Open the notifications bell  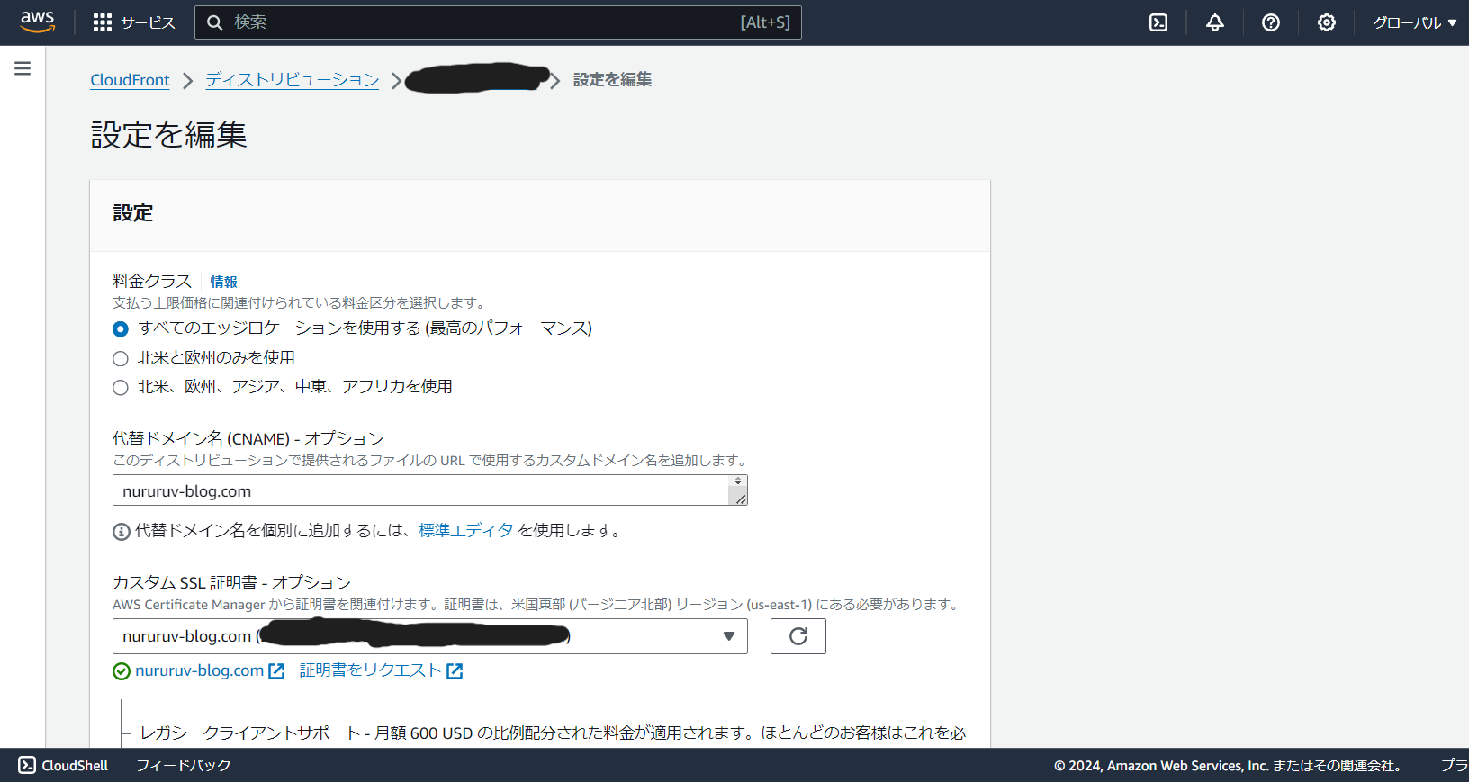point(1215,22)
